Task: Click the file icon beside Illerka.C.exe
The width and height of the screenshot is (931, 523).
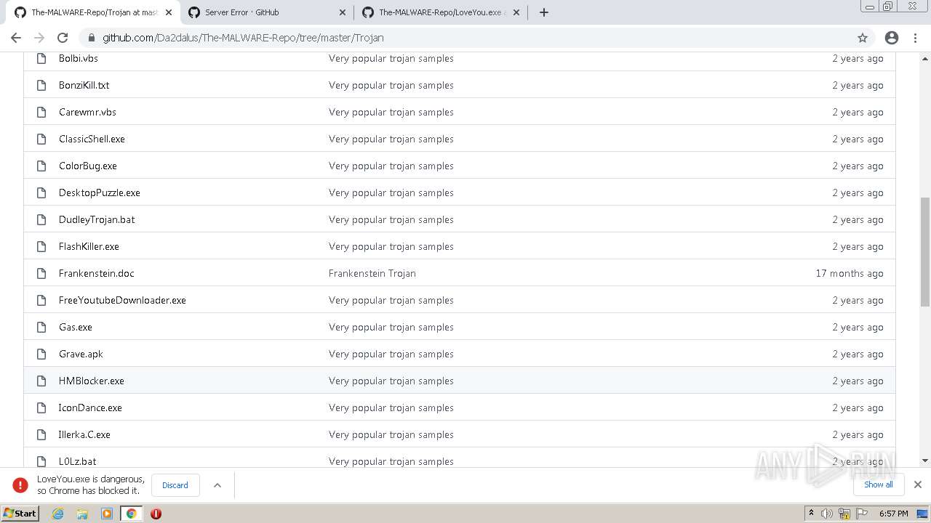Action: click(x=41, y=434)
